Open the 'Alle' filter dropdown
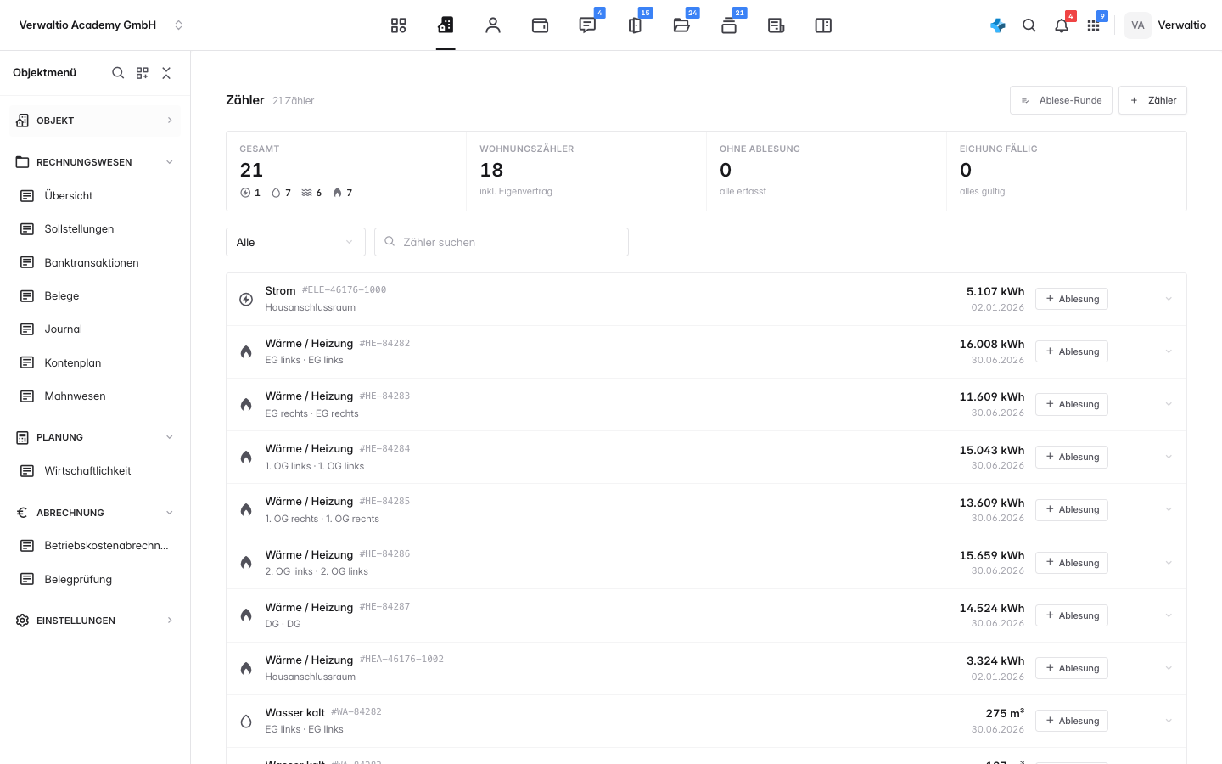1222x764 pixels. tap(295, 242)
